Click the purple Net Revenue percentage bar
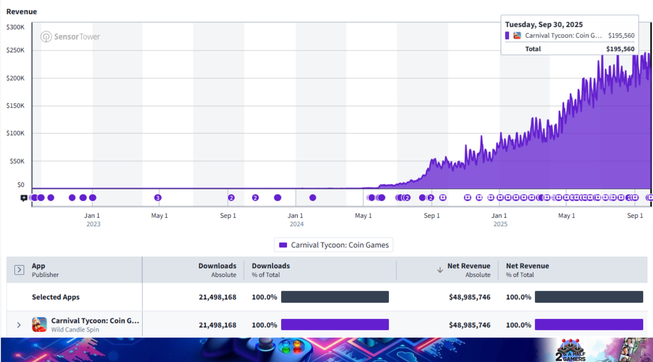 click(x=589, y=325)
